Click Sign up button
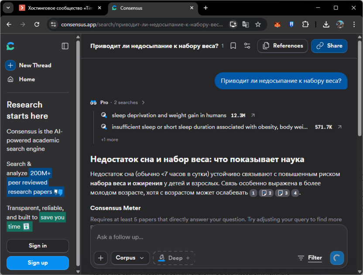The width and height of the screenshot is (363, 275). point(38,263)
